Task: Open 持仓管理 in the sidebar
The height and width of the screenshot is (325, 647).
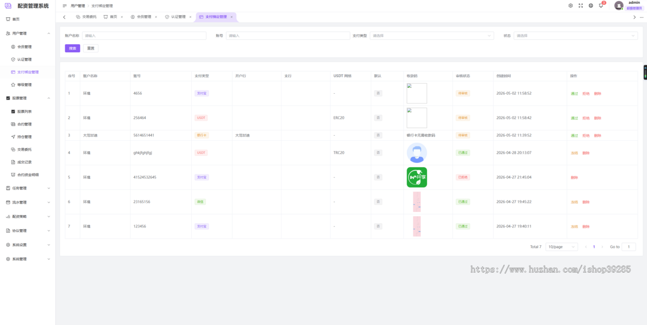Action: [24, 137]
